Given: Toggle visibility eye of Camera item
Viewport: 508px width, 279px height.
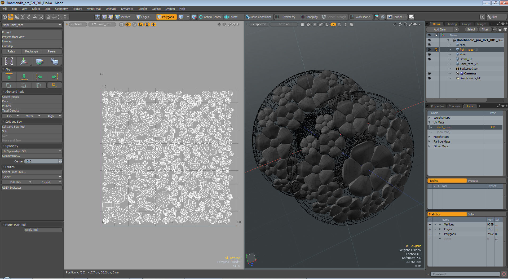Looking at the screenshot, I should point(429,73).
